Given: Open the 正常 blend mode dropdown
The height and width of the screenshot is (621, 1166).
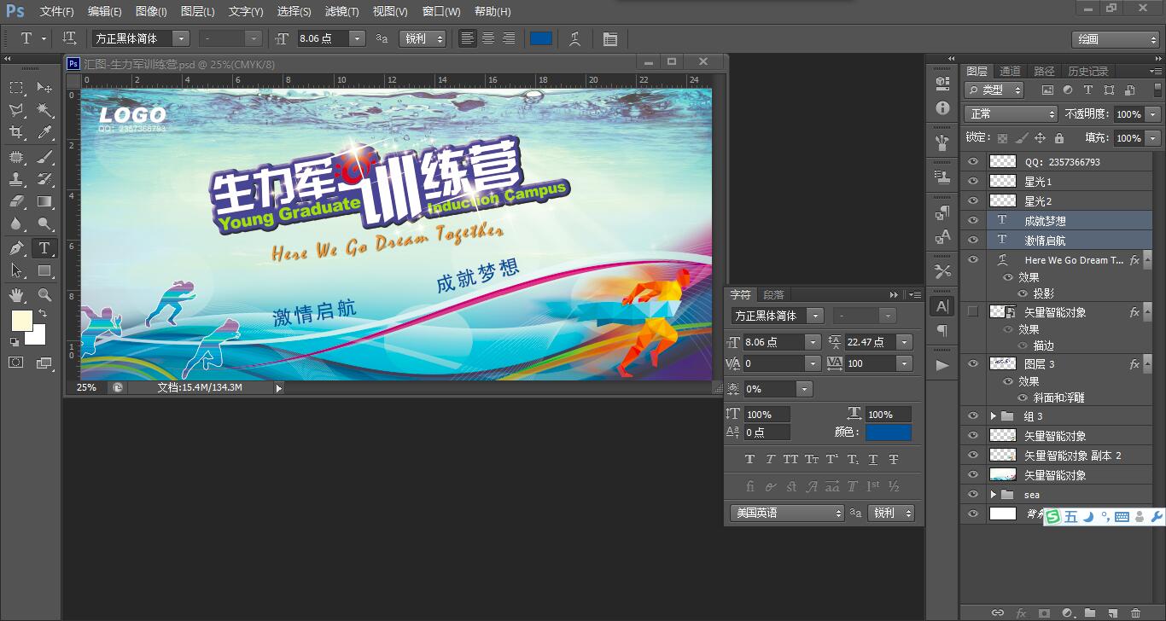Looking at the screenshot, I should (x=1012, y=113).
